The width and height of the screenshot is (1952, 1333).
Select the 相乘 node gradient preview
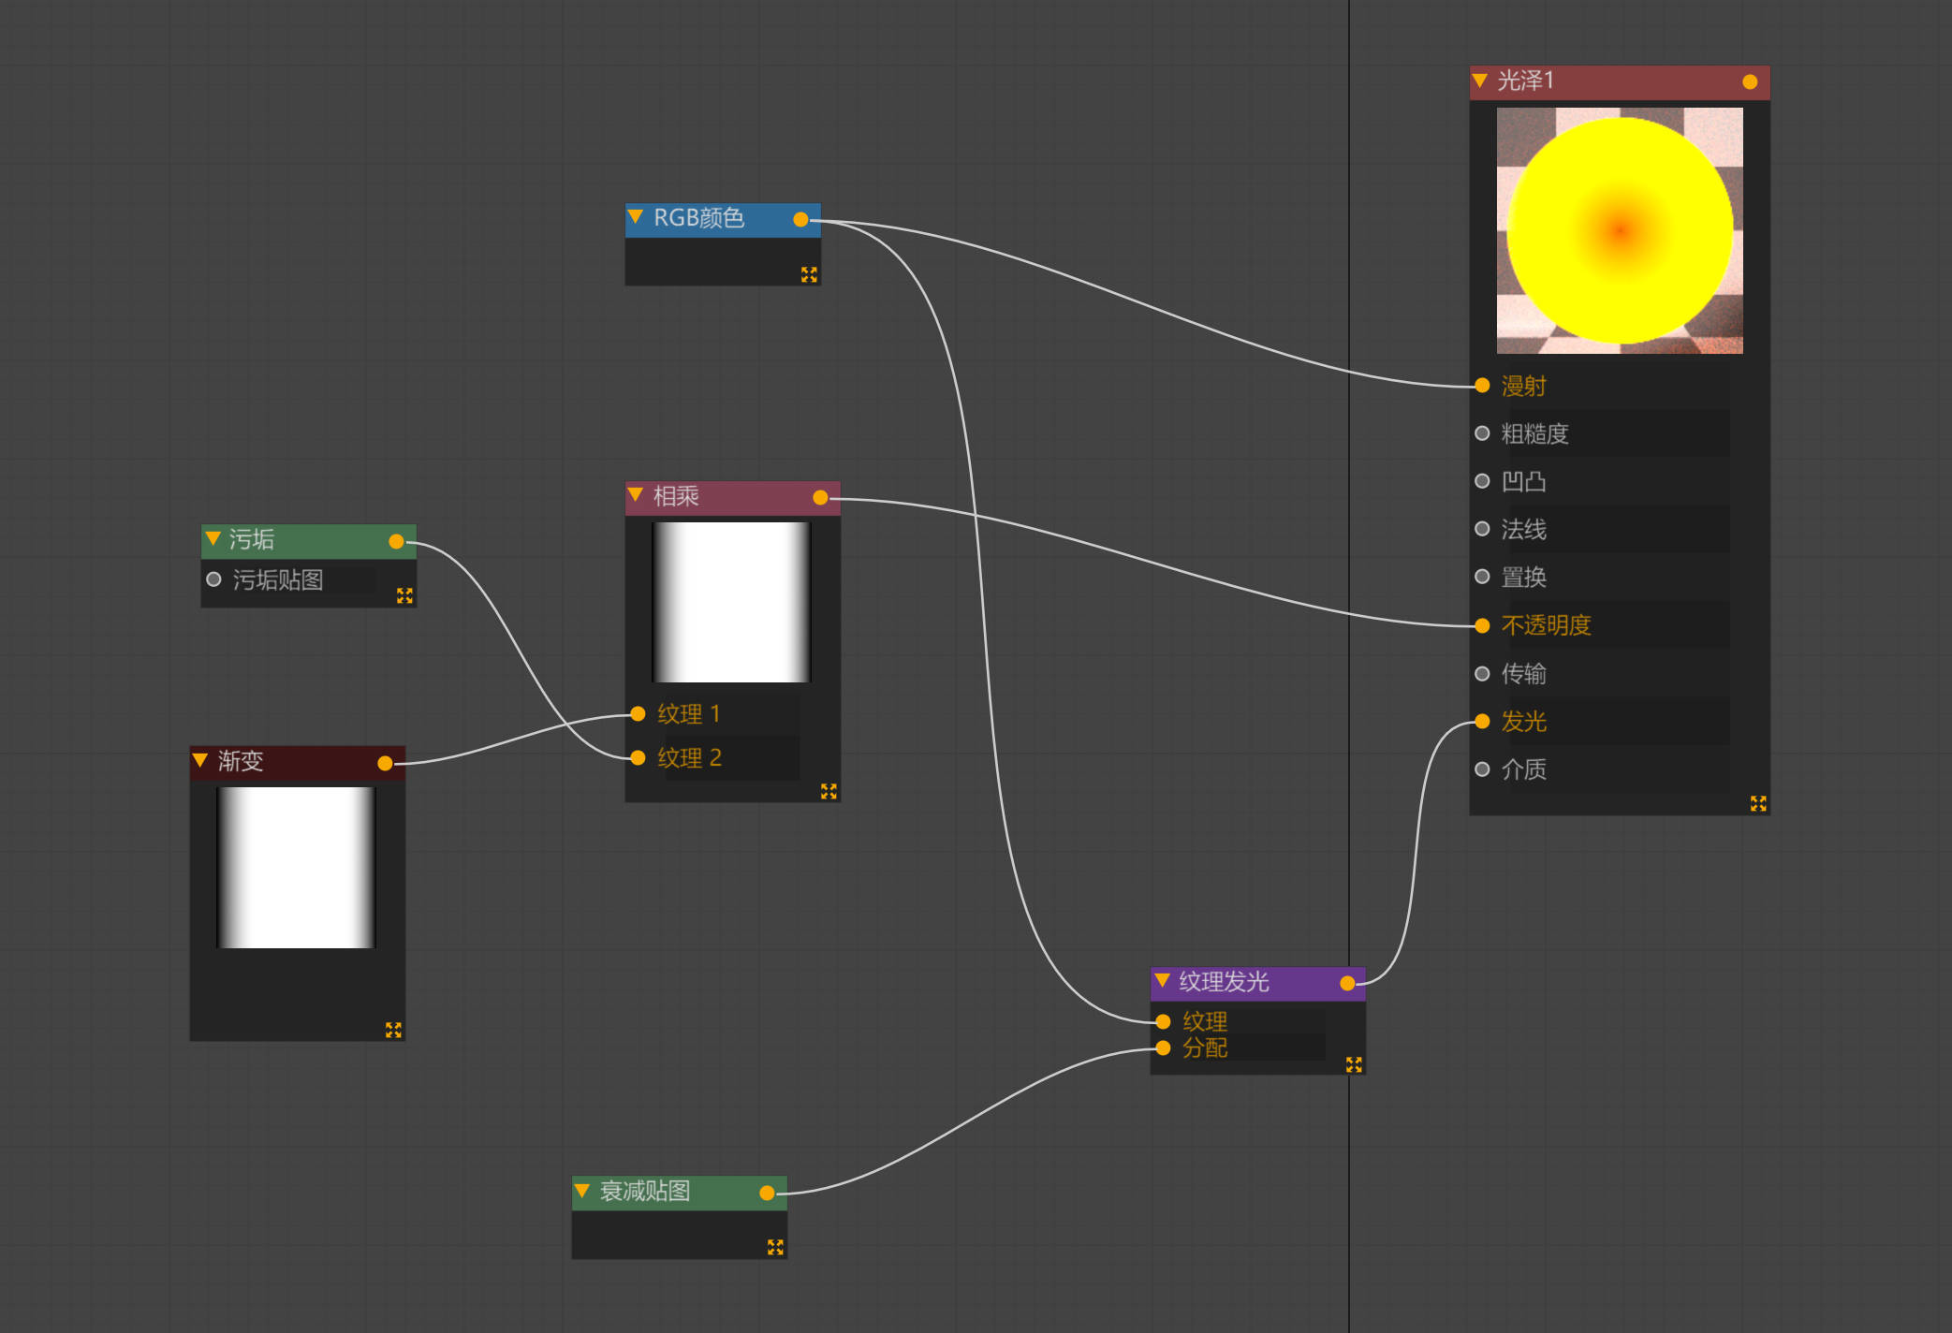click(731, 602)
